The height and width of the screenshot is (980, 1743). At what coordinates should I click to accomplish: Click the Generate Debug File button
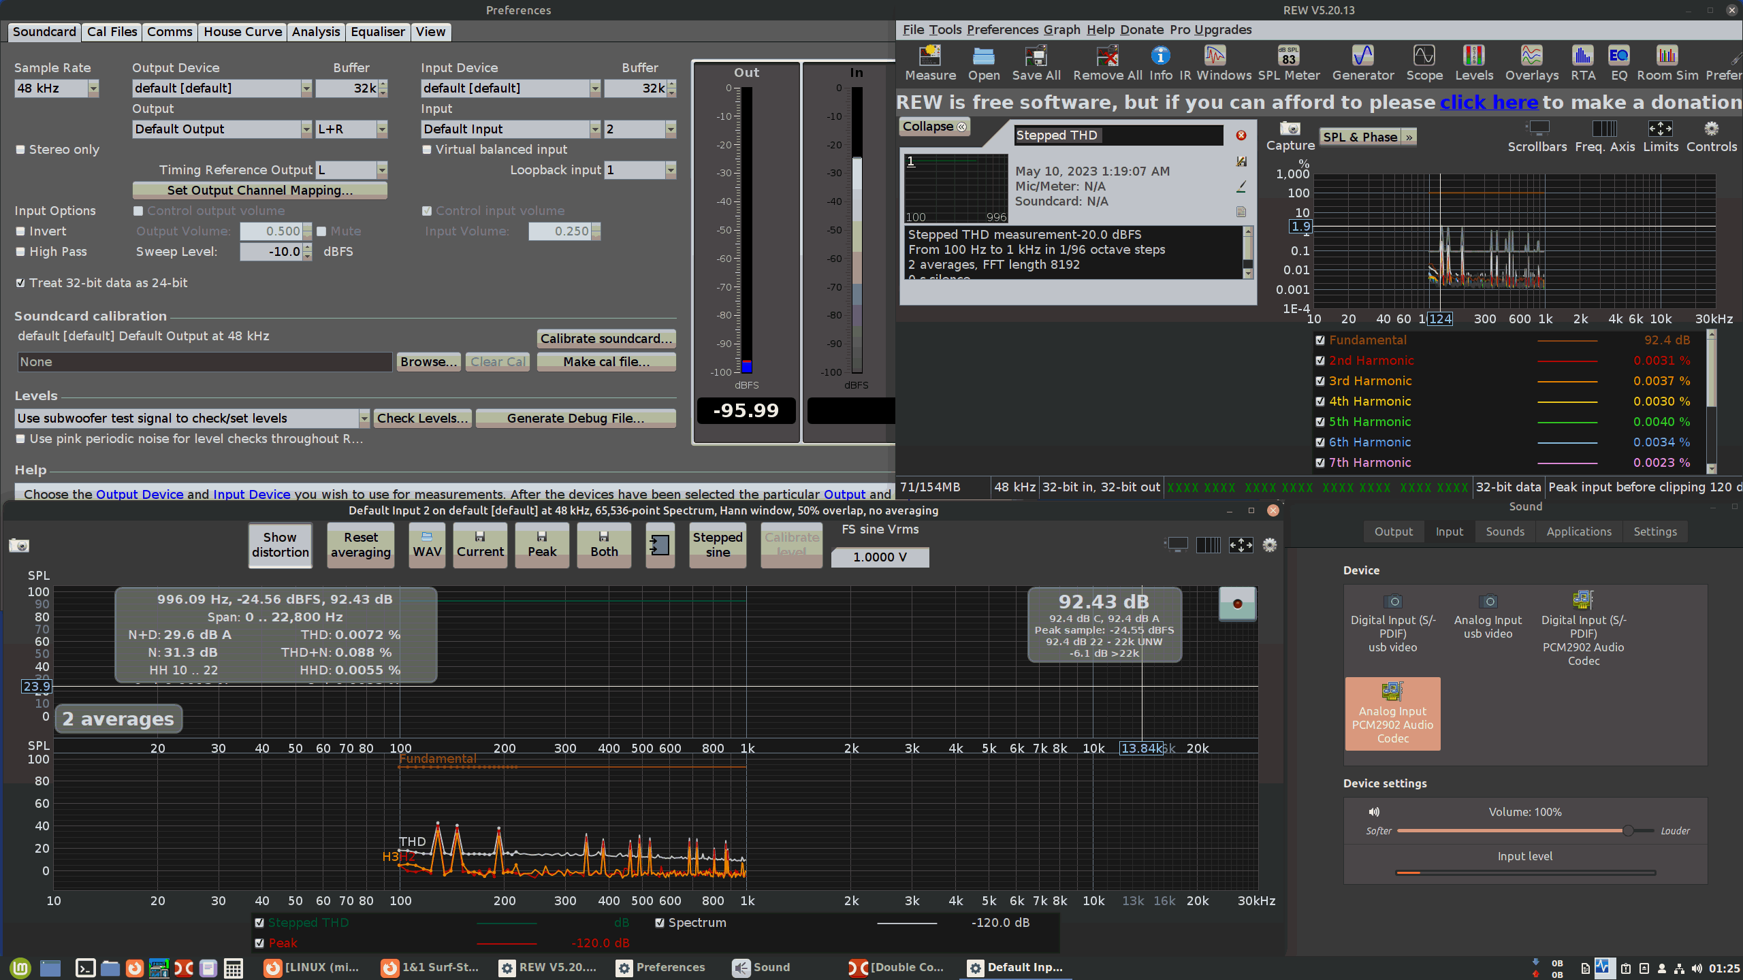(x=576, y=418)
